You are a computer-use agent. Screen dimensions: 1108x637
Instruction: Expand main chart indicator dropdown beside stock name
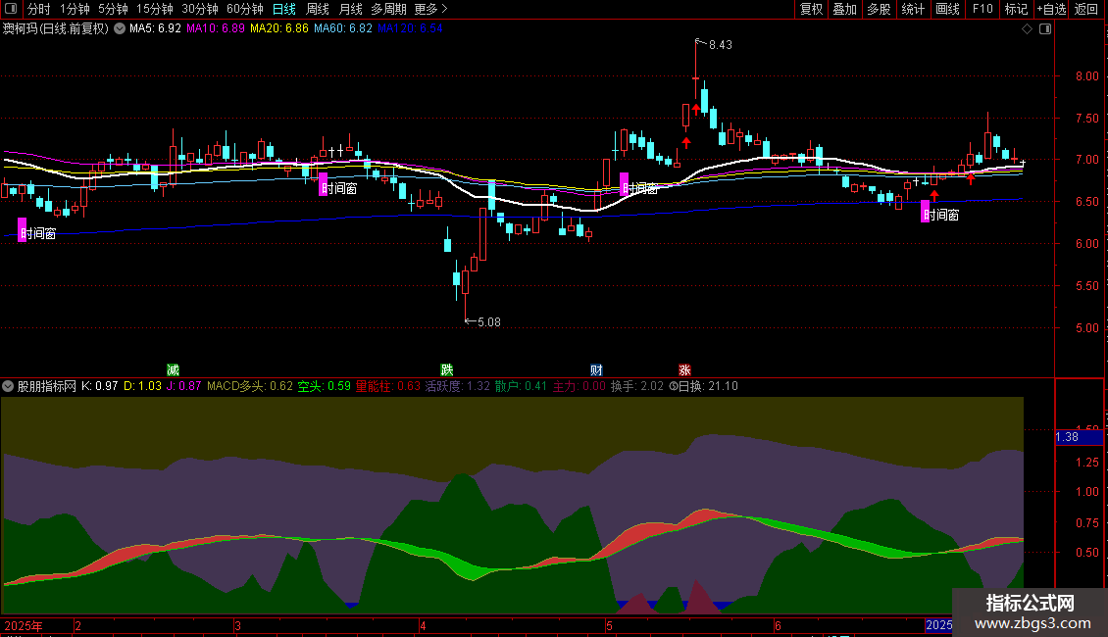120,28
